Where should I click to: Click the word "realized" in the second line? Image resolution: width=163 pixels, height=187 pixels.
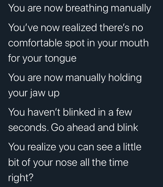pos(79,28)
